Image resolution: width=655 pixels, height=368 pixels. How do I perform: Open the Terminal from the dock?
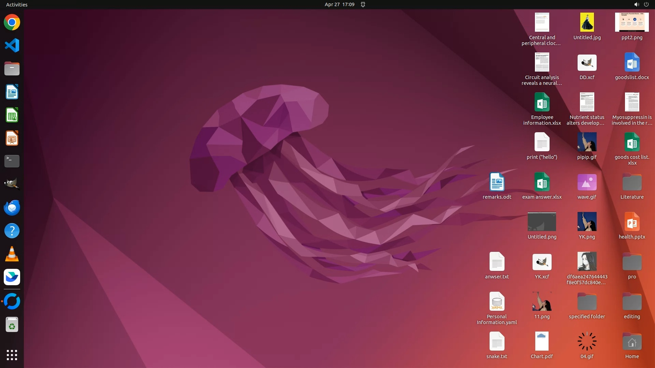point(12,161)
